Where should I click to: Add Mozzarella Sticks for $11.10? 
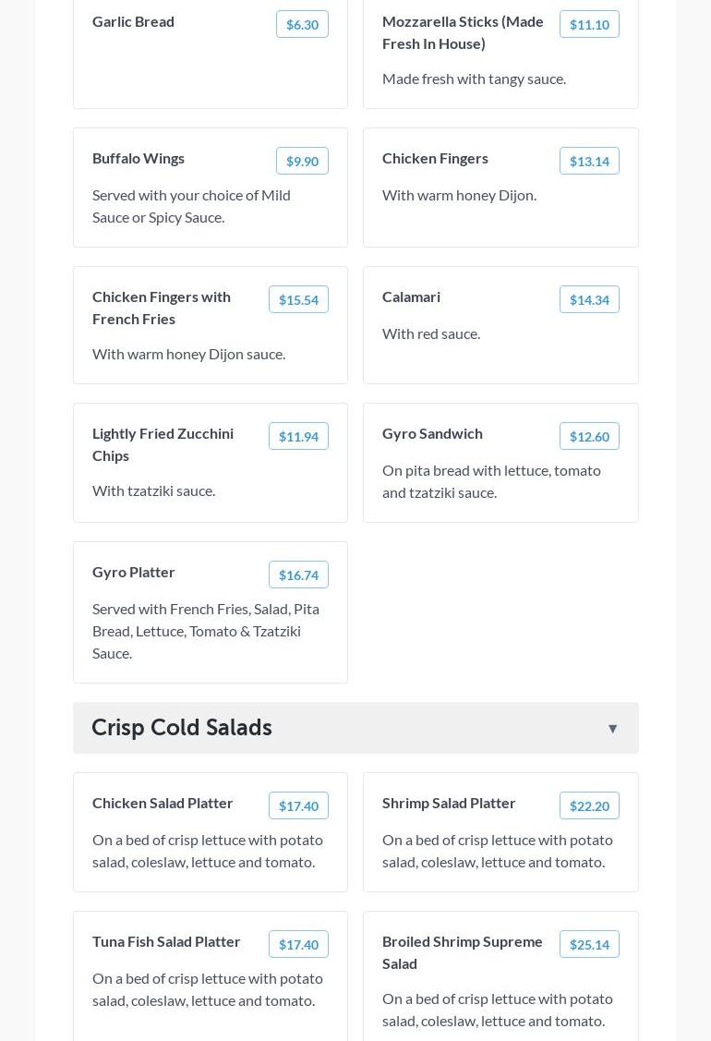pyautogui.click(x=589, y=25)
